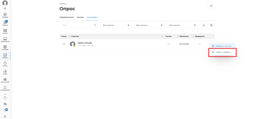Open notifications bell with badge 67
Screen dimensions: 264x119
(5, 110)
